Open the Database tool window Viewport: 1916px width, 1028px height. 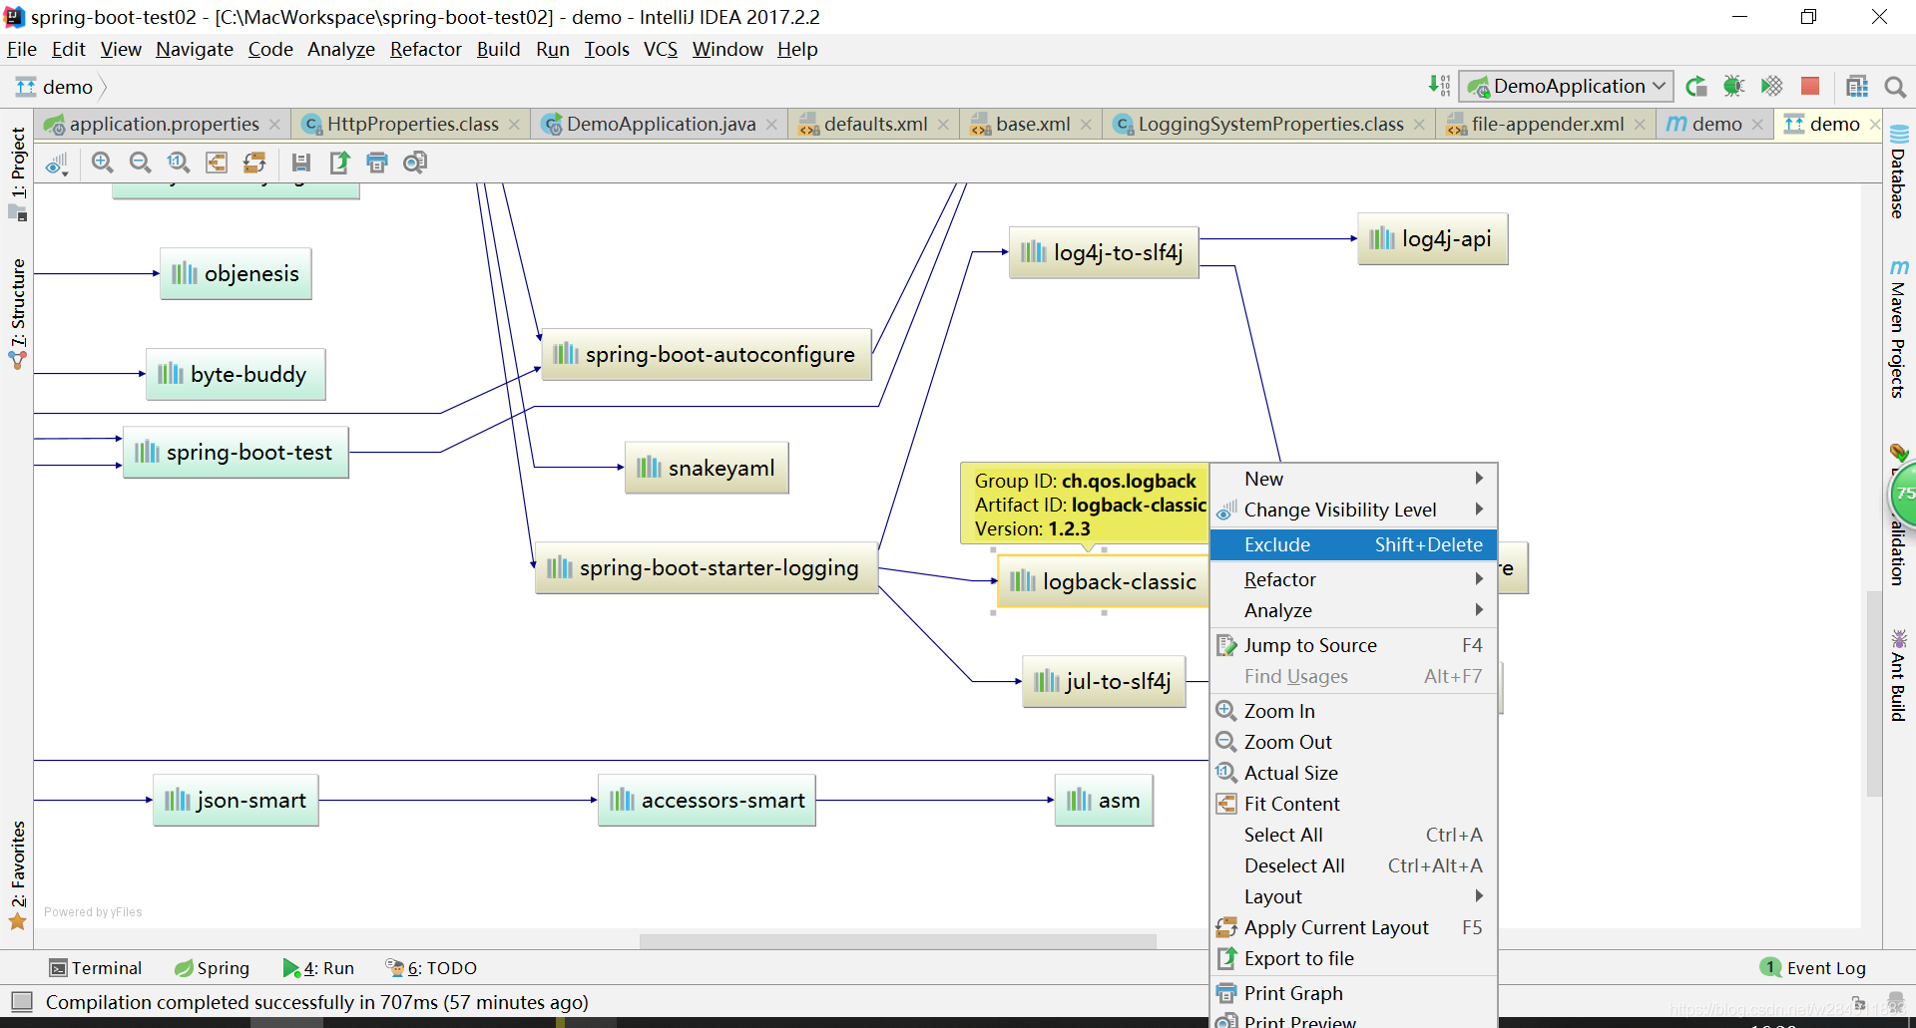(1898, 171)
